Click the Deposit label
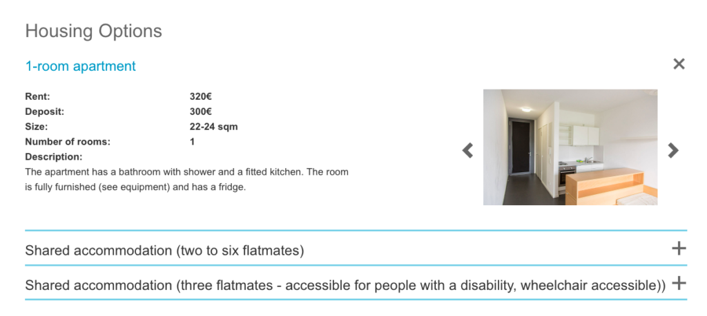This screenshot has height=316, width=707. (44, 112)
